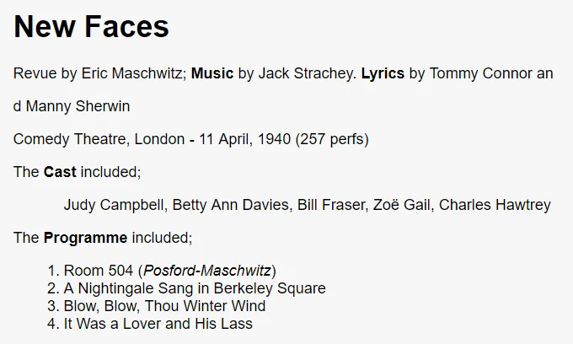
Task: Click the date 11 April, 1940
Action: click(244, 139)
